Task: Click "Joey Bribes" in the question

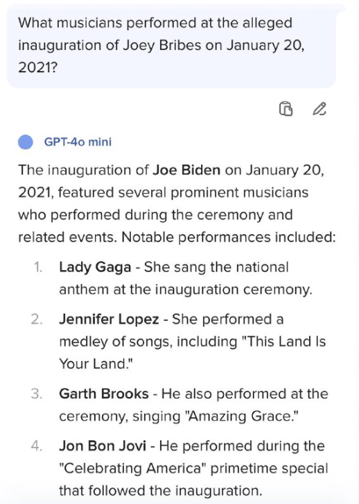Action: coord(162,46)
